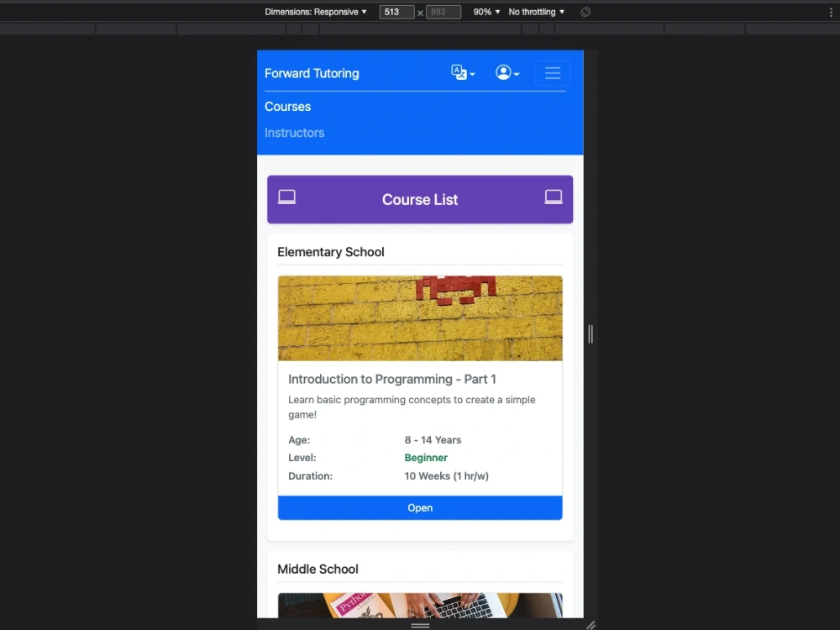This screenshot has height=630, width=840.
Task: Open the 90% zoom dropdown
Action: tap(486, 12)
